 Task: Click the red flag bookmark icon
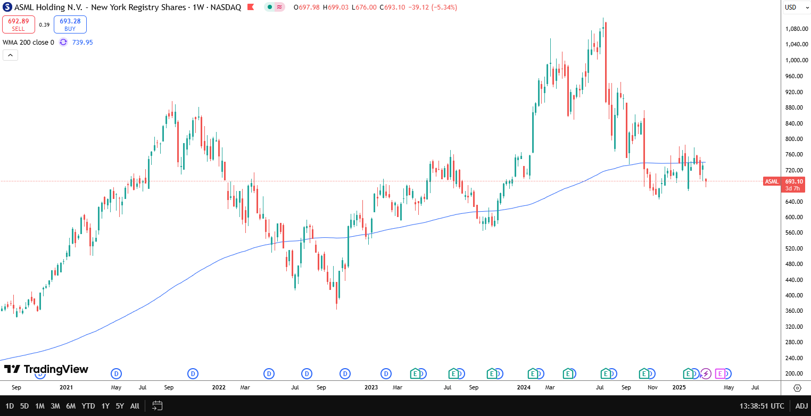(250, 7)
